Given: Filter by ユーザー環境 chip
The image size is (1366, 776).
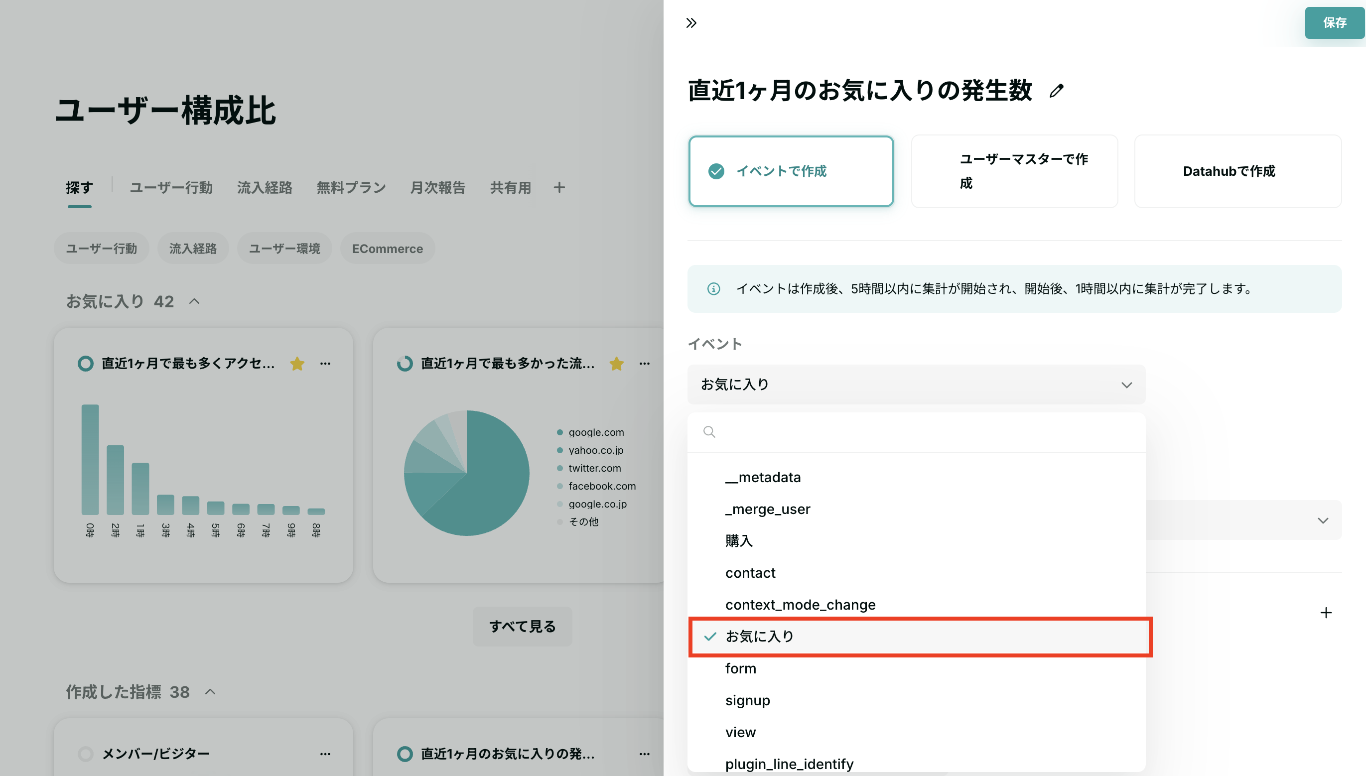Looking at the screenshot, I should pos(284,249).
